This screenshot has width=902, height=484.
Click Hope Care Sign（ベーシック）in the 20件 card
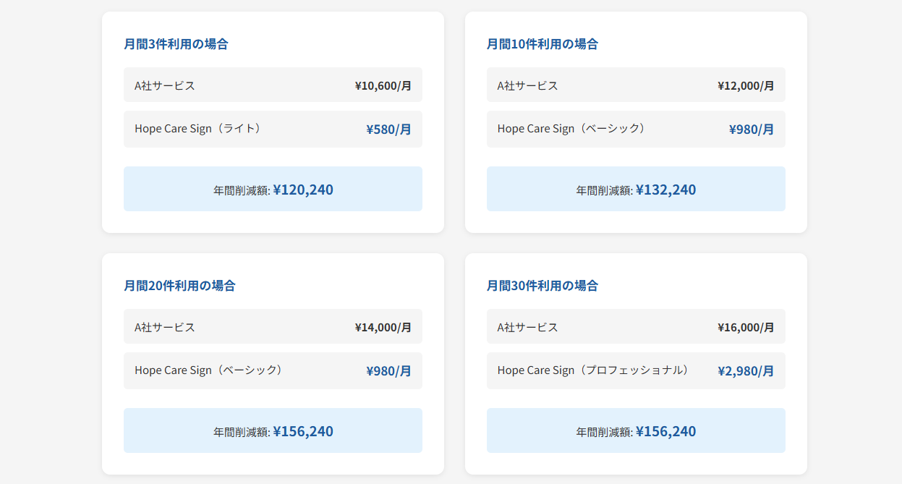208,370
